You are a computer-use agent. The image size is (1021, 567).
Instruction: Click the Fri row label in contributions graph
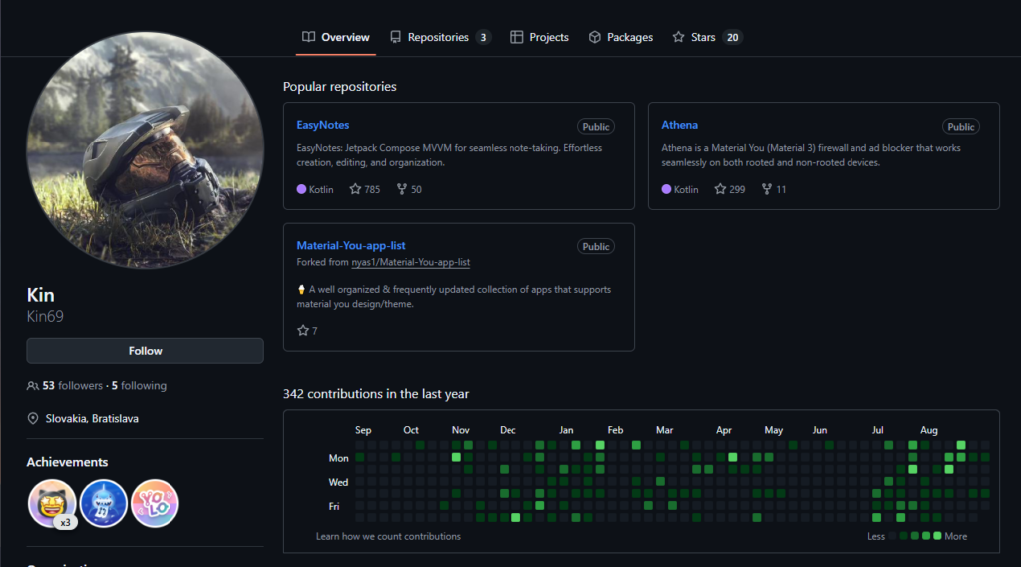tap(334, 506)
